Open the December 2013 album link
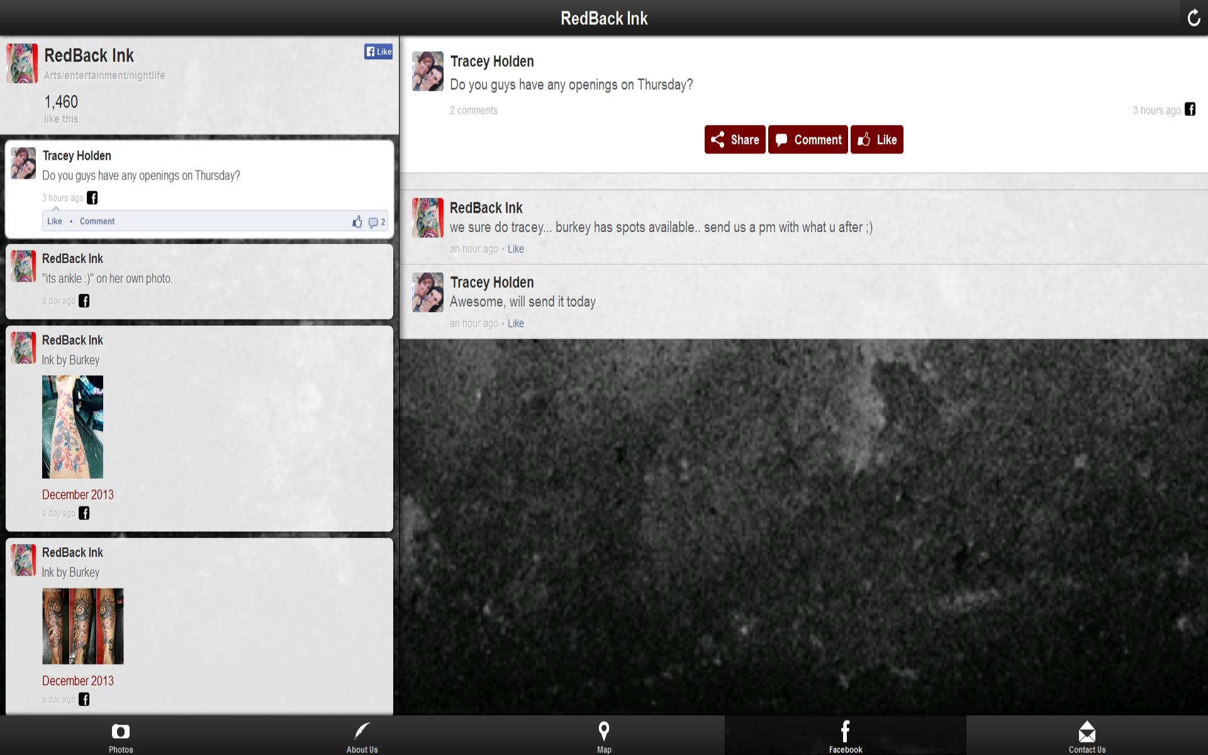The width and height of the screenshot is (1208, 755). pyautogui.click(x=77, y=495)
